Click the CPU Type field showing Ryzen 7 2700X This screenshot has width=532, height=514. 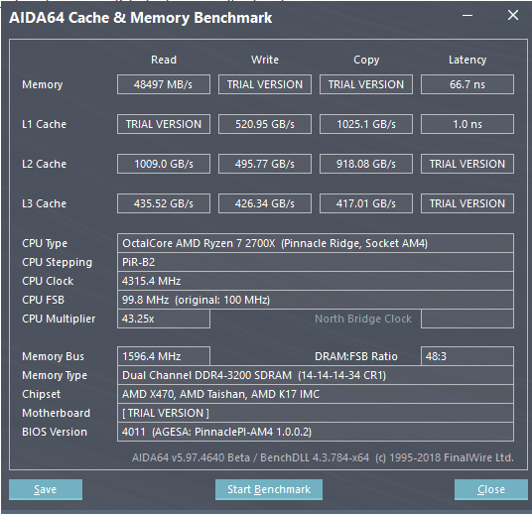[x=316, y=243]
